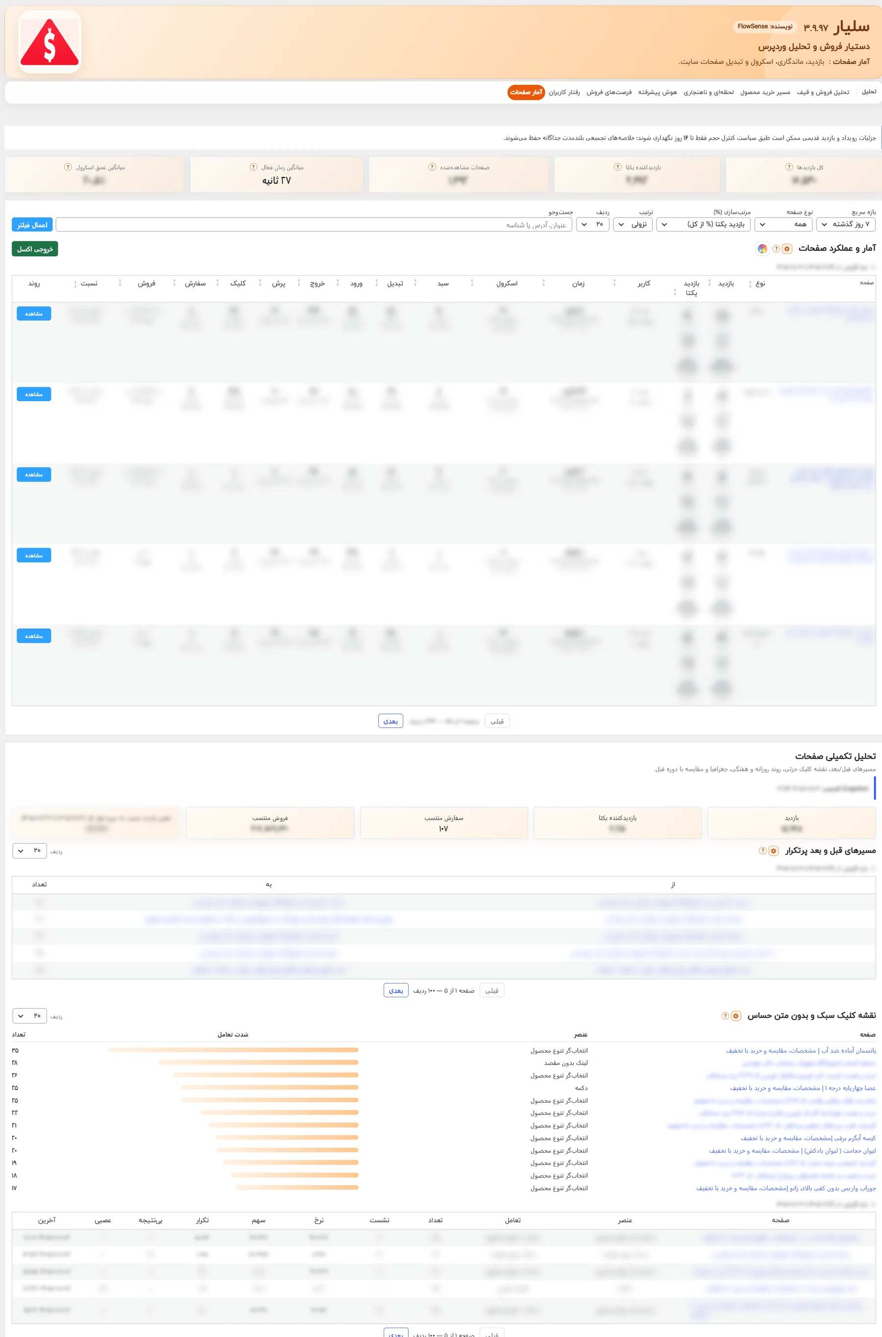Screen dimensions: 882x1337
Task: Expand مرتب‌سازی dropdown showing بازدید یکتا
Action: [x=704, y=224]
